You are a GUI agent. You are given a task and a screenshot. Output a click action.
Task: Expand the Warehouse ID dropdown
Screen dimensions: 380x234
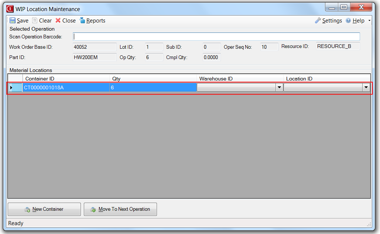pos(279,87)
